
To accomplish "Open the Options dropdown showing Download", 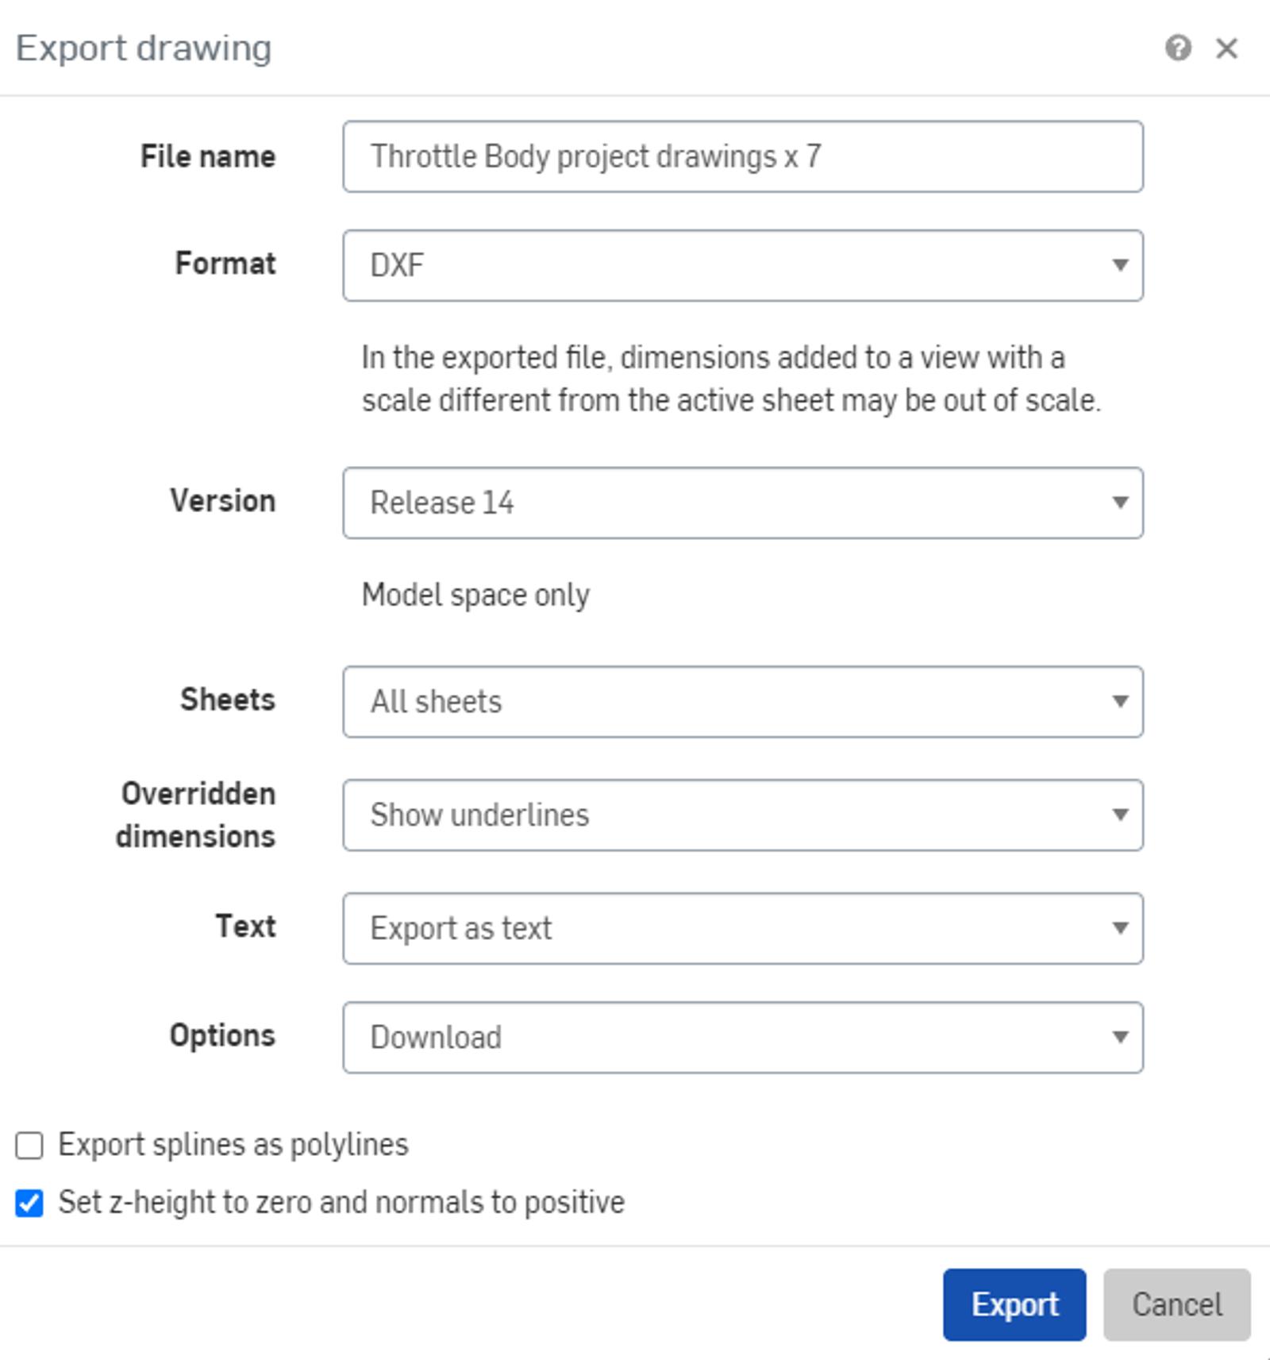I will pos(742,1037).
